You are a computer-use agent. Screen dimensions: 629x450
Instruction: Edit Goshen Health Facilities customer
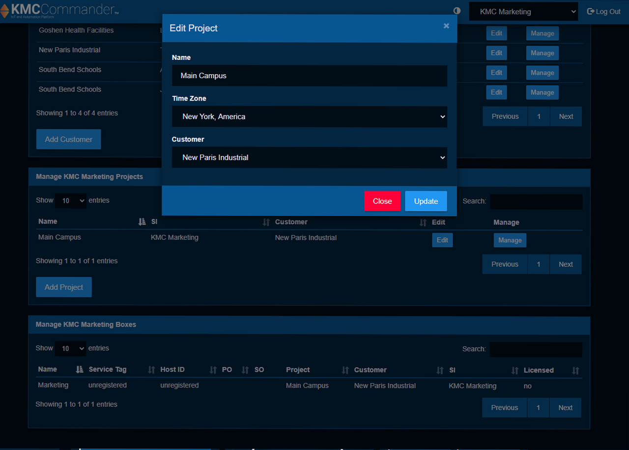[x=497, y=33]
